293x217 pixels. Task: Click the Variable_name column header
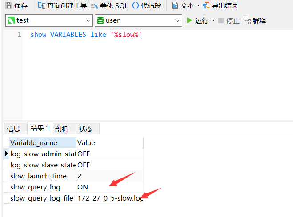click(43, 143)
